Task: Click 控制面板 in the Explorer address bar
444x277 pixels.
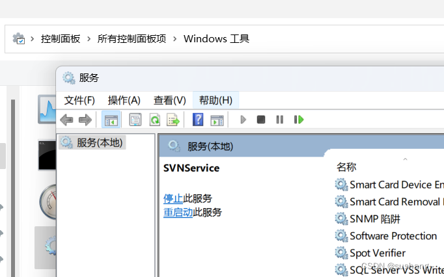Action: [61, 39]
